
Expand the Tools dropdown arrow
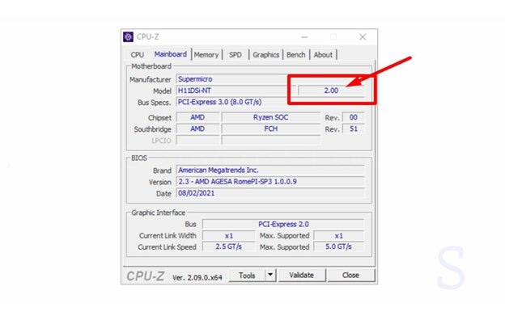[270, 275]
